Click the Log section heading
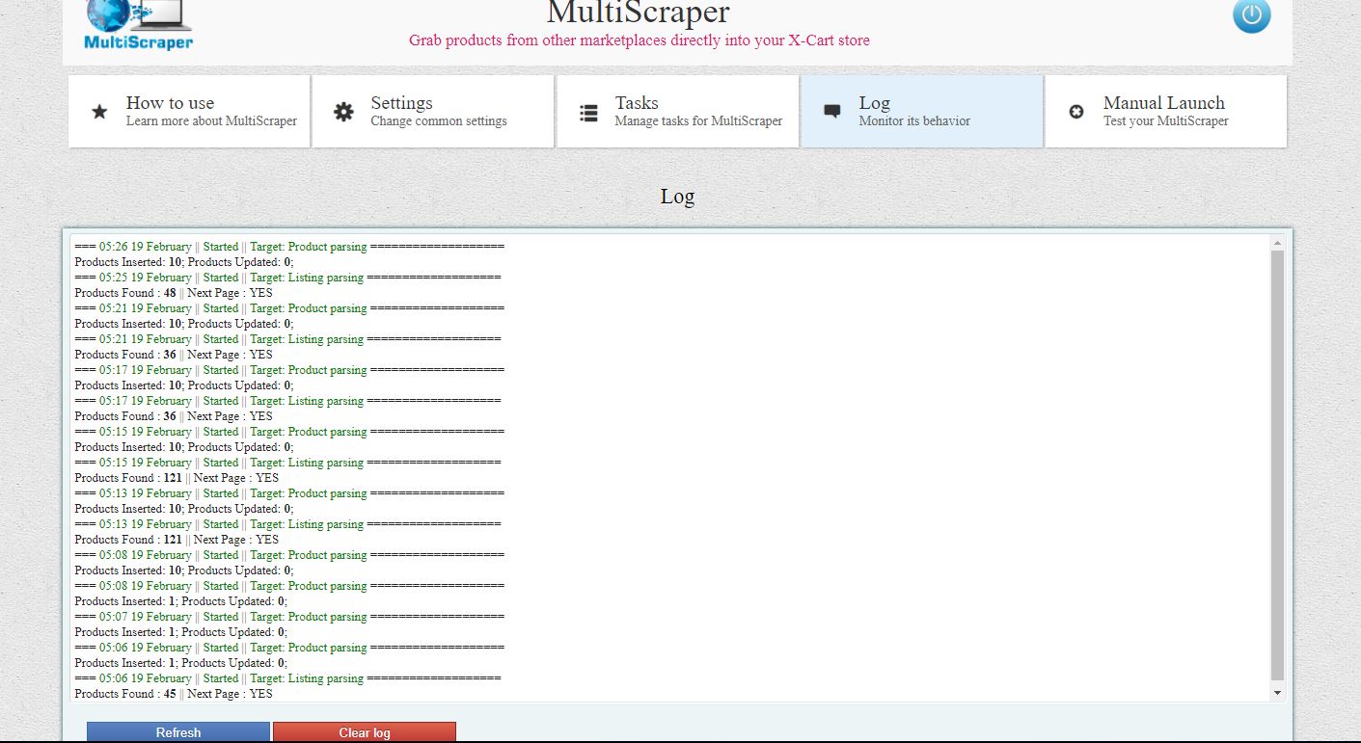 (x=677, y=197)
